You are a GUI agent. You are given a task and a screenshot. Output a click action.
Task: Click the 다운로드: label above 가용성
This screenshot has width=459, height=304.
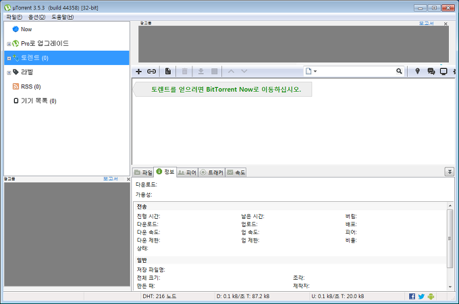pos(146,184)
